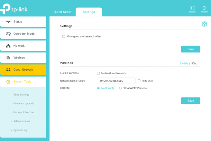Click the Wireless signal icon
The image size is (211, 141).
(8, 58)
